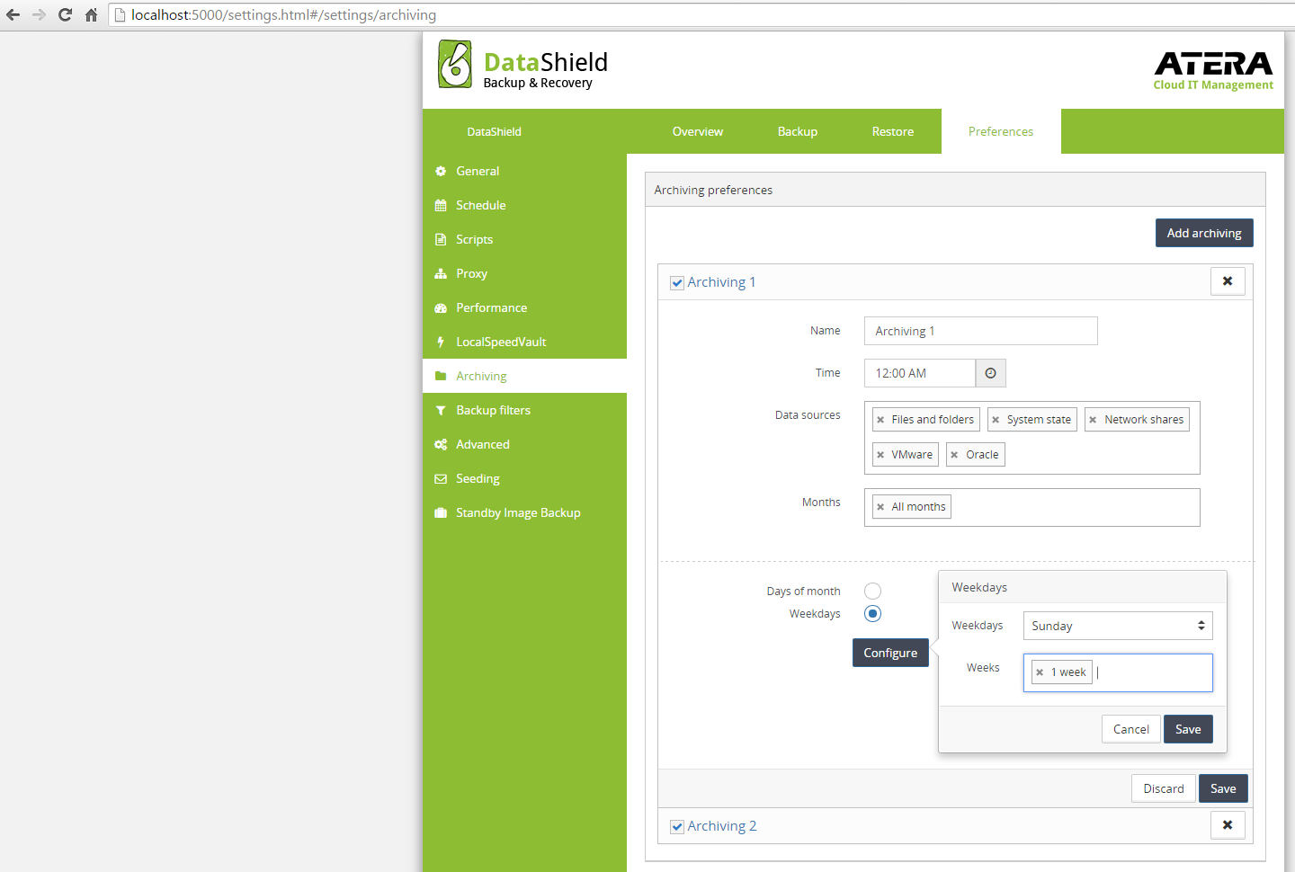Remove the VMware data source tag

[880, 455]
